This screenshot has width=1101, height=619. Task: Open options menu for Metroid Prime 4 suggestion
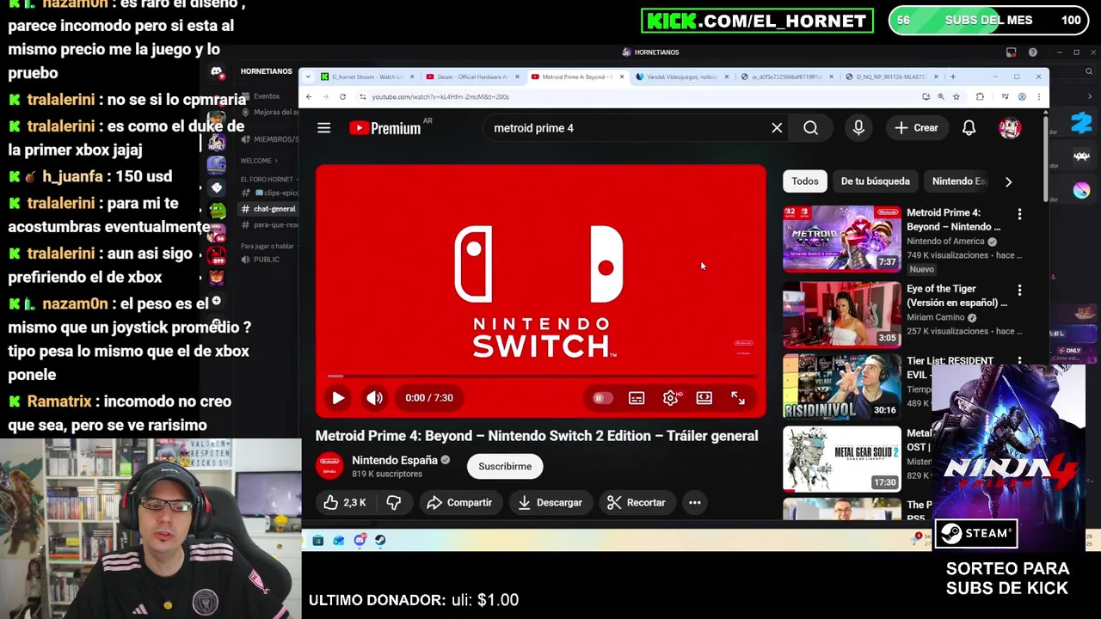point(1019,214)
